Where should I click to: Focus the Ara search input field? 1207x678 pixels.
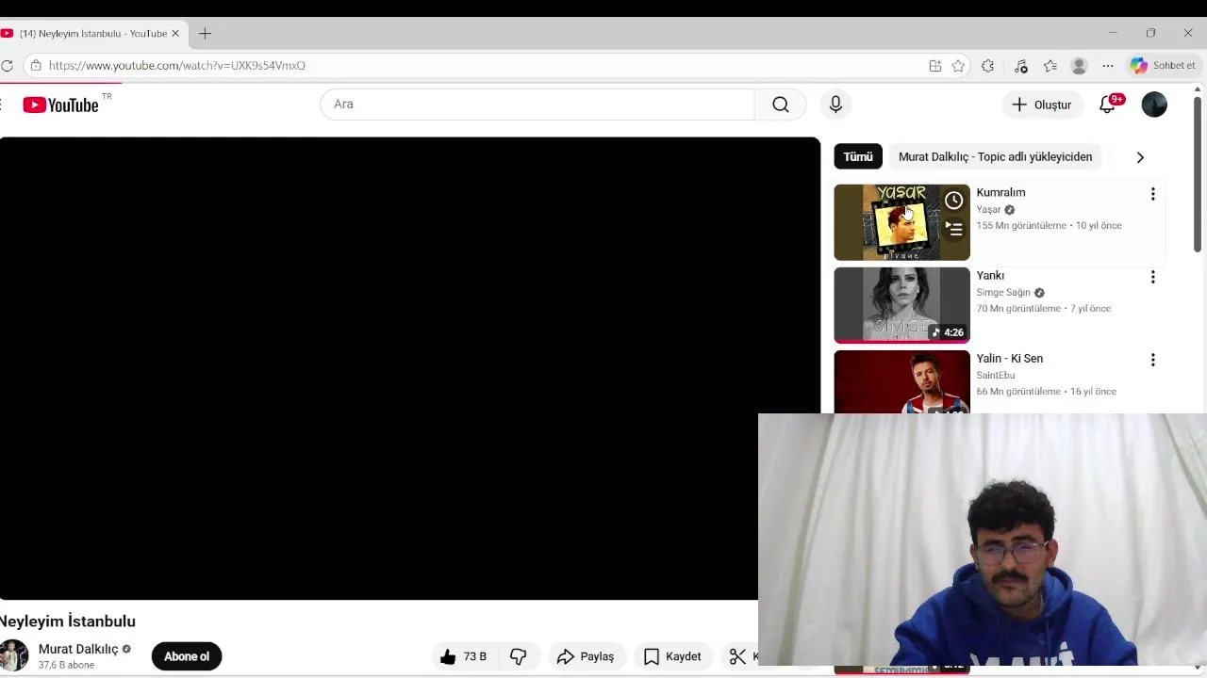(x=537, y=105)
